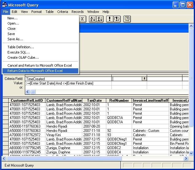Screen dimensions: 195x170
Task: Choose Cancel and Return to Microsoft Office Excel
Action: pos(41,65)
